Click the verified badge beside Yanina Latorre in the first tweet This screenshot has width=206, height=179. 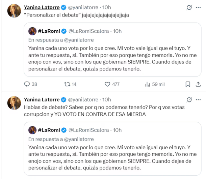pyautogui.click(x=63, y=7)
